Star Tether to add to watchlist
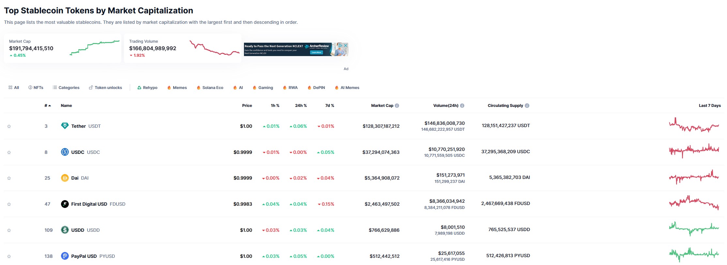727x265 pixels. [x=9, y=126]
